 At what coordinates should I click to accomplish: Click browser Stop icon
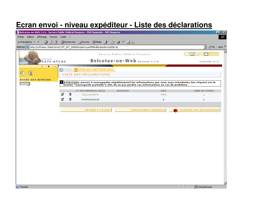coord(46,42)
